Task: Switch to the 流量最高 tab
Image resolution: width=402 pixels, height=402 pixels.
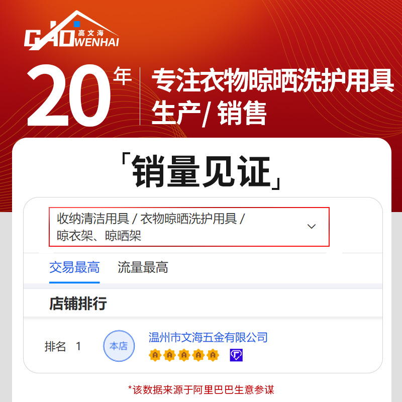Action: click(143, 267)
